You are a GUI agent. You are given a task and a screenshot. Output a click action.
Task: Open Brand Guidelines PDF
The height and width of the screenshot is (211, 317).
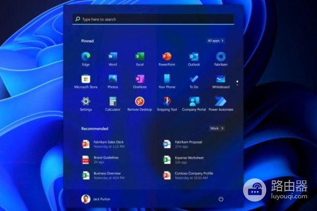pyautogui.click(x=100, y=160)
